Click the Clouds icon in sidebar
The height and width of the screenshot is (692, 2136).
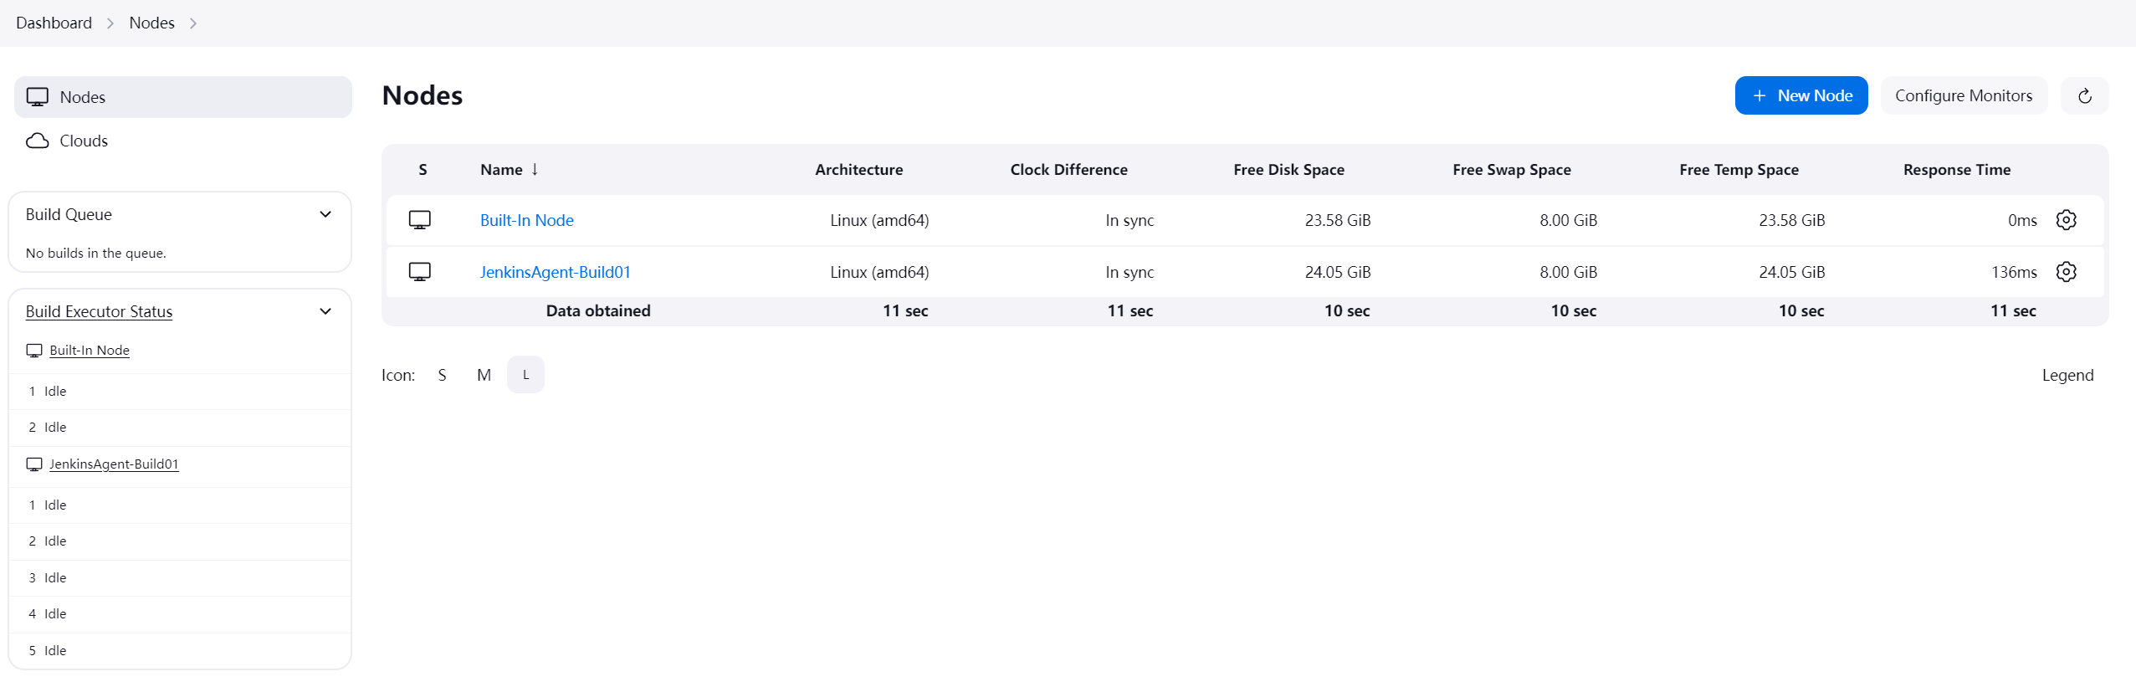(38, 141)
